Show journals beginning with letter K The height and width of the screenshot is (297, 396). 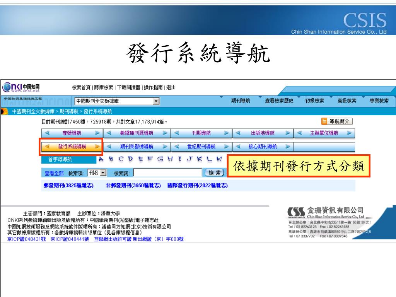tap(200, 159)
